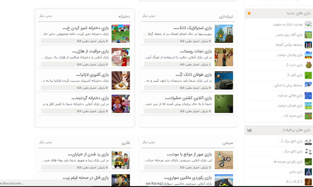This screenshot has height=187, width=313.
Task: Open thumbnail of بازی دخترانه گردنبند
Action: [121, 104]
